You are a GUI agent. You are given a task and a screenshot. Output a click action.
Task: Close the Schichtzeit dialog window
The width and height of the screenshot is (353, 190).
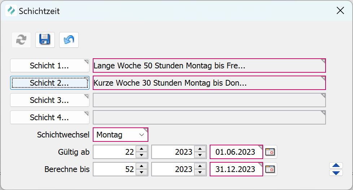(340, 11)
